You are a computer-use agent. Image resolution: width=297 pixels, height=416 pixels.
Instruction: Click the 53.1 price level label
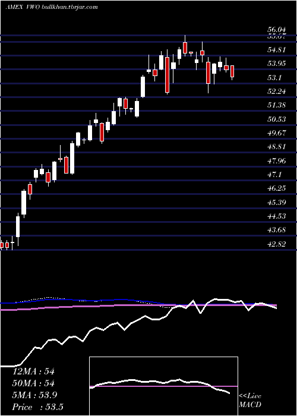(x=274, y=77)
